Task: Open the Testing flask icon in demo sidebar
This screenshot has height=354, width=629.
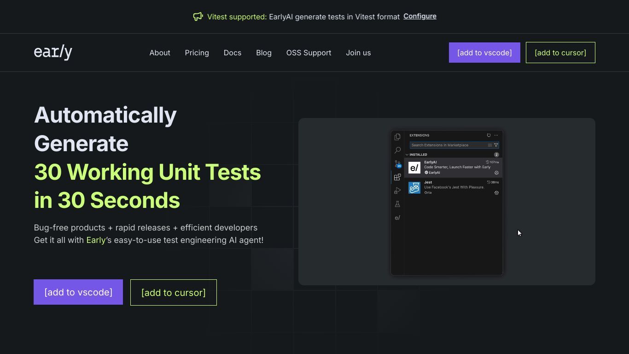Action: pos(397,204)
